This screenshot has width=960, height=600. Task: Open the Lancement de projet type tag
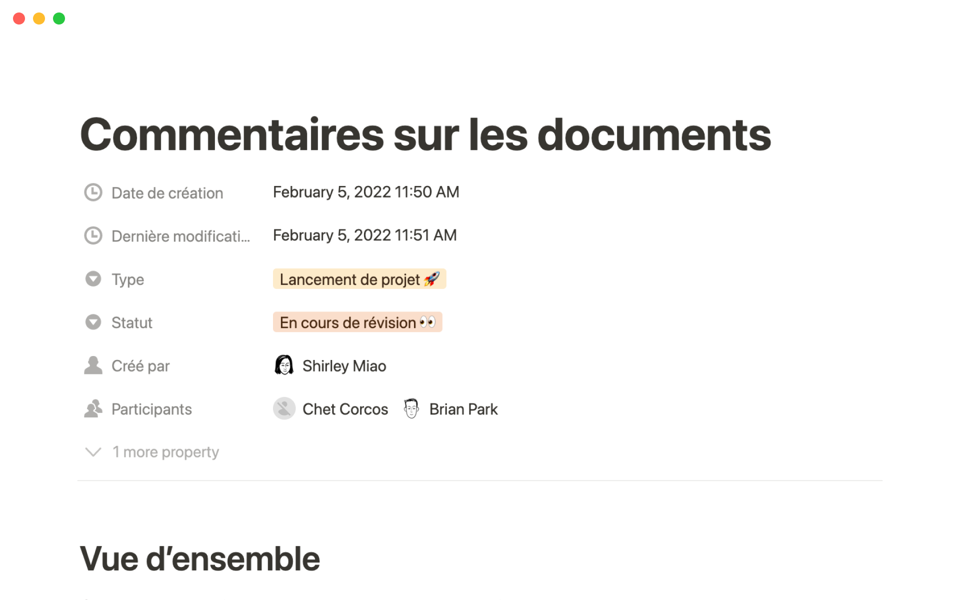click(359, 279)
